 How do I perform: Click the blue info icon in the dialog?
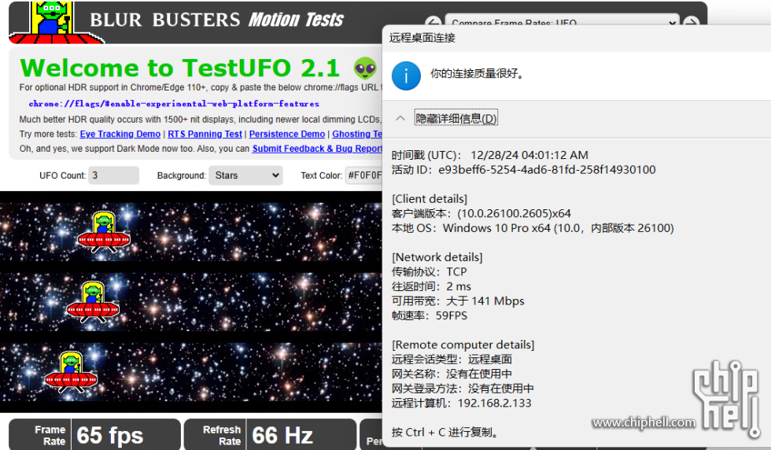(406, 76)
